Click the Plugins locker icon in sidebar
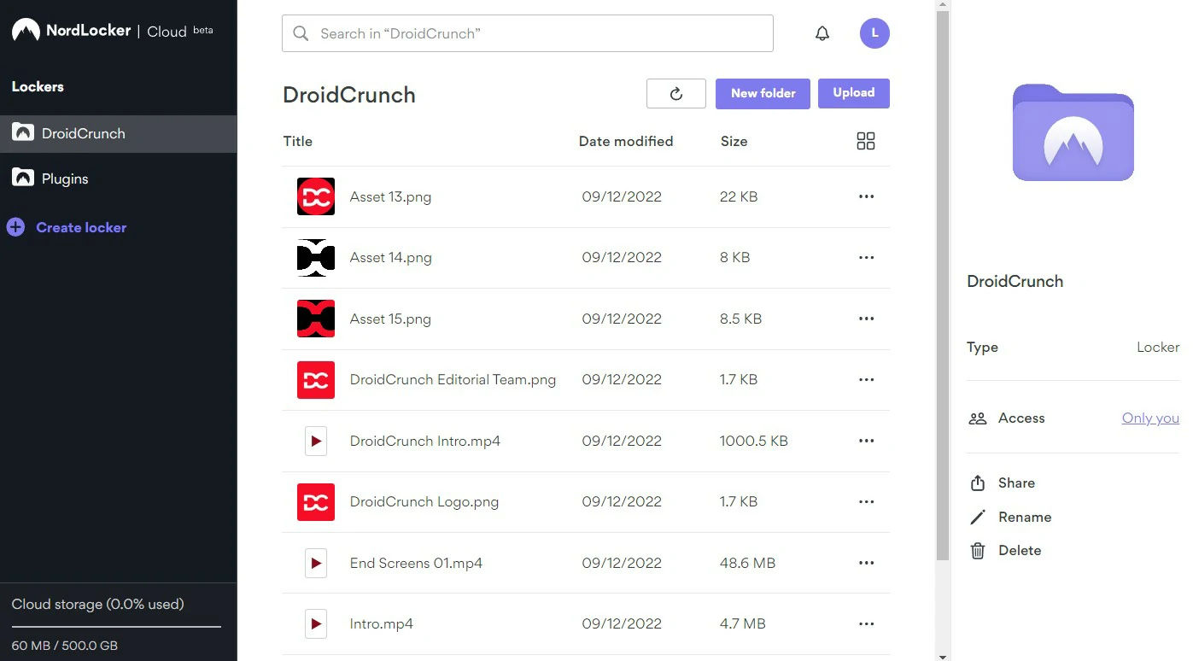This screenshot has width=1193, height=661. point(23,178)
